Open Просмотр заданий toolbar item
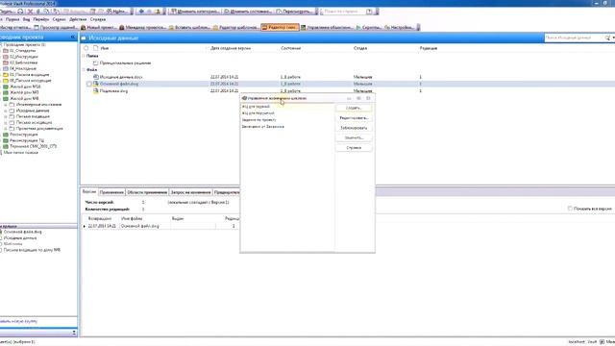This screenshot has height=346, width=615. [56, 28]
